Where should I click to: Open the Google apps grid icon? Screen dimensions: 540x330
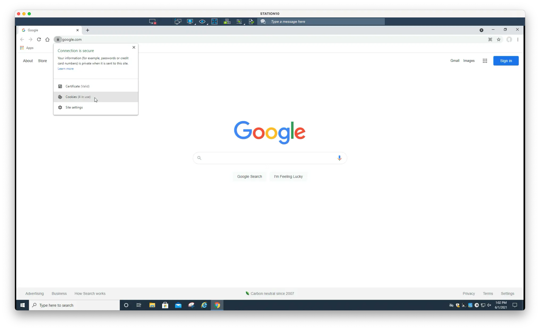coord(485,61)
